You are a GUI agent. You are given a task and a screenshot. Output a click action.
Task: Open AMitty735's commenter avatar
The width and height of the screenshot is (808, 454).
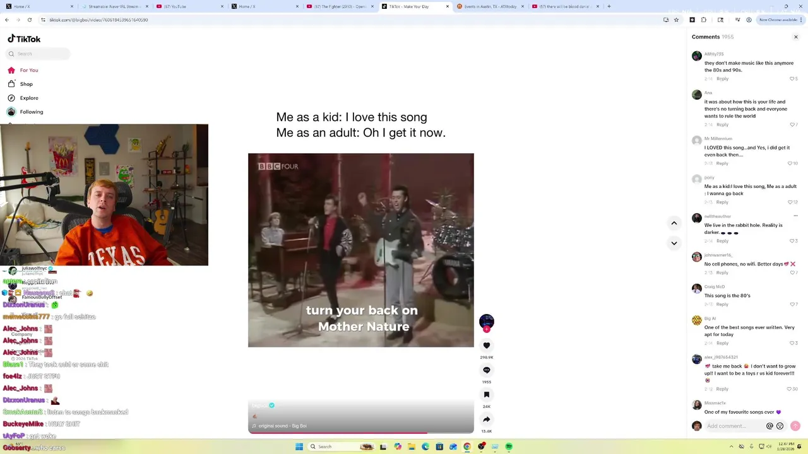coord(697,56)
